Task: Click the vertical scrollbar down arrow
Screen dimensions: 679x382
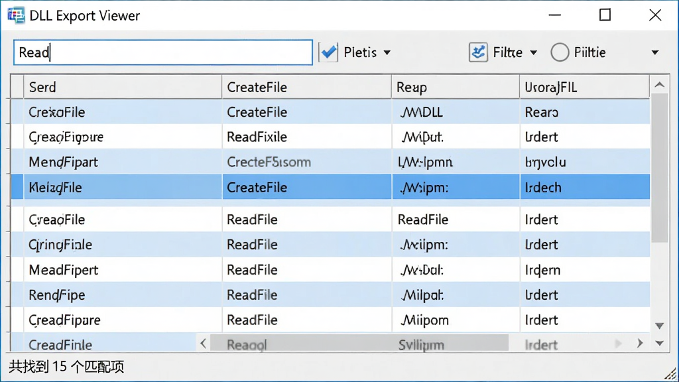Action: (x=660, y=326)
